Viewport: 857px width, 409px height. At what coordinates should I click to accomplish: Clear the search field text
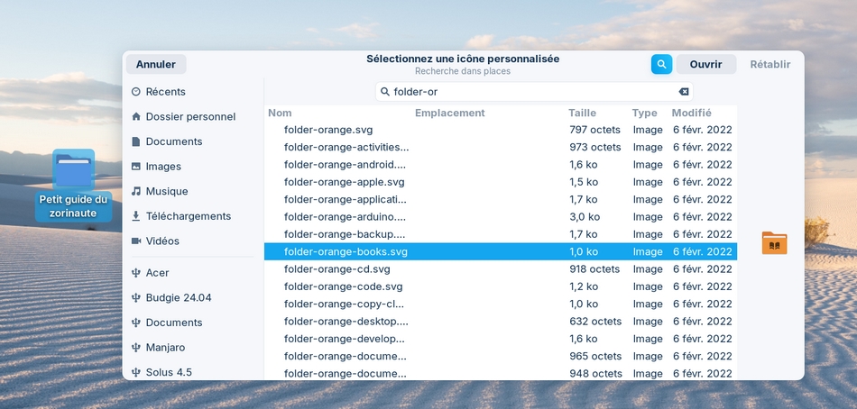683,92
